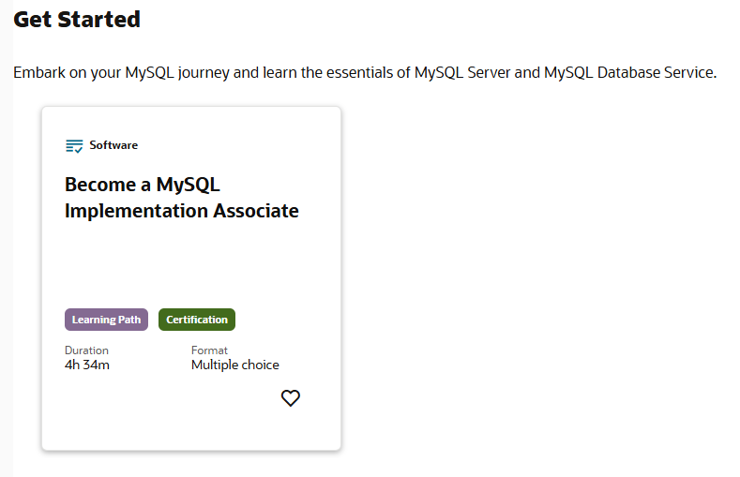
Task: Click the Software category checklist icon
Action: click(74, 145)
